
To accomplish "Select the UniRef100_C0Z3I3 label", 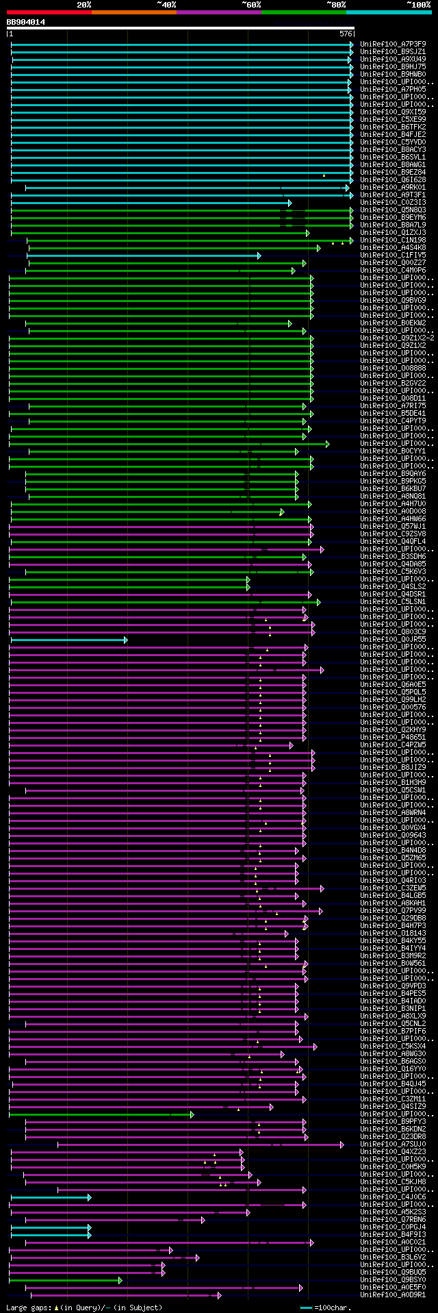I will coord(393,202).
